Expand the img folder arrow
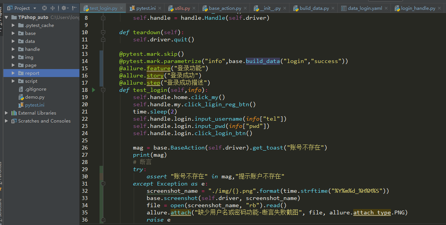 [13, 57]
